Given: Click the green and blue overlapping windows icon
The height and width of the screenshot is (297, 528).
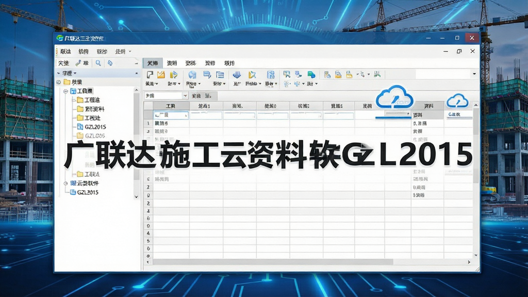Looking at the screenshot, I should click(x=311, y=74).
